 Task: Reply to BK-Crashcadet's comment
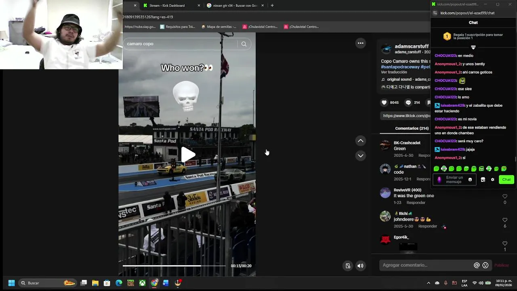pyautogui.click(x=424, y=156)
